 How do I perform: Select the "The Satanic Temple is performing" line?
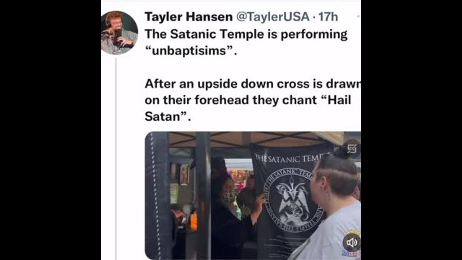pyautogui.click(x=246, y=34)
